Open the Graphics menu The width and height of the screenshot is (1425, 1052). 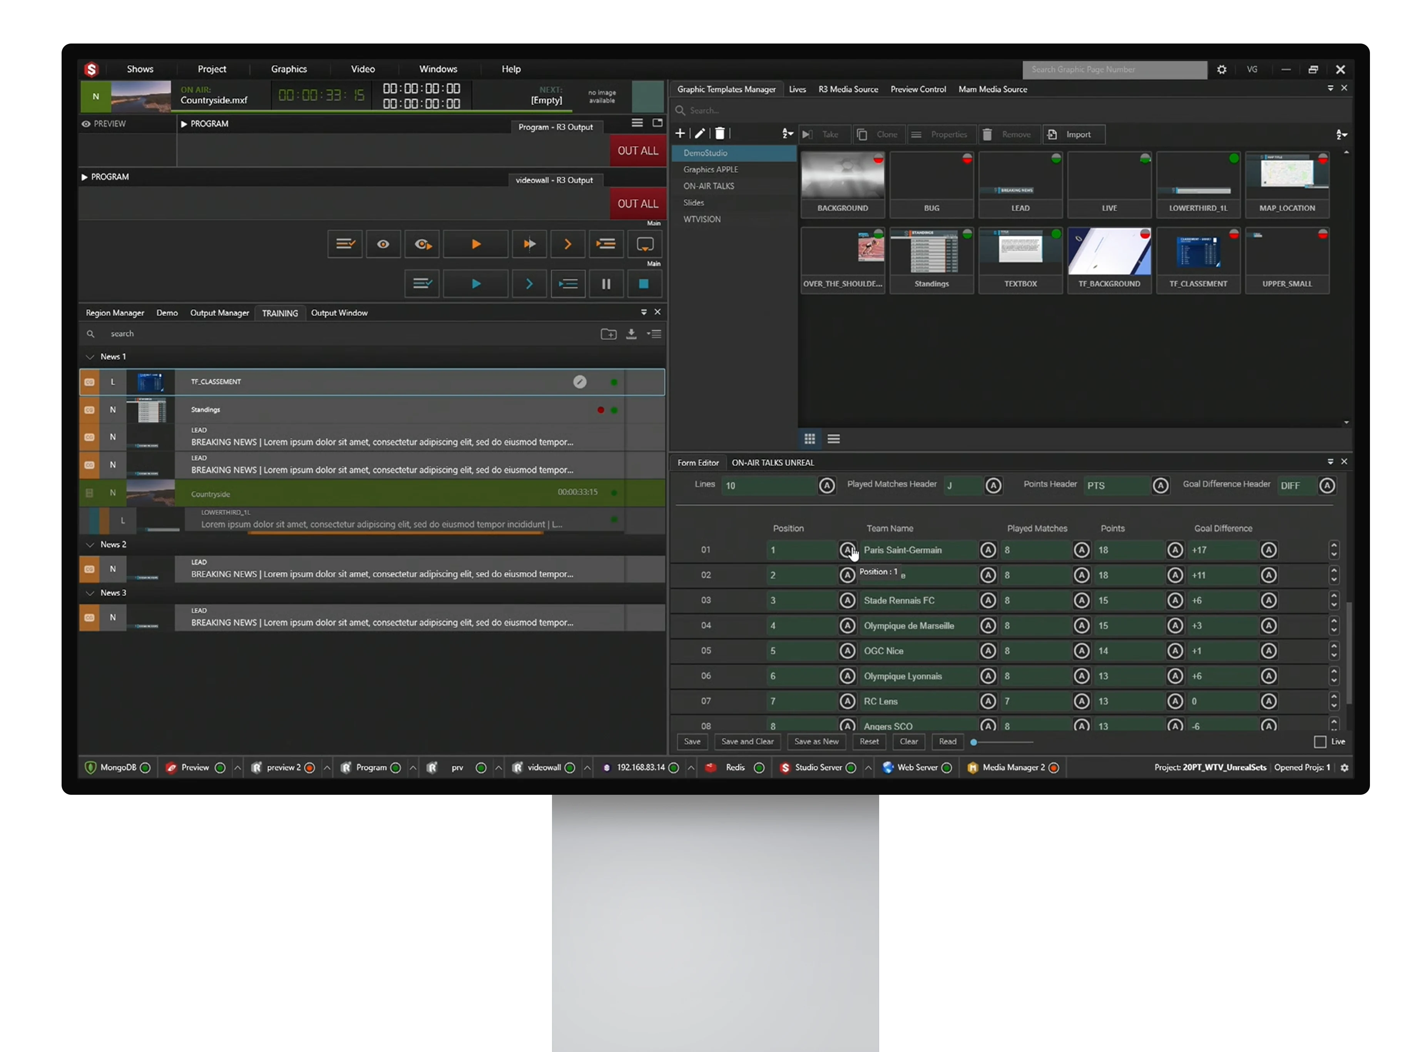[289, 69]
